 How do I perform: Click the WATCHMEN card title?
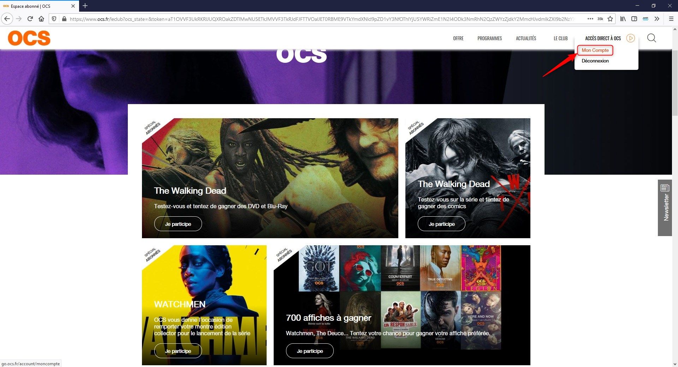click(x=179, y=304)
